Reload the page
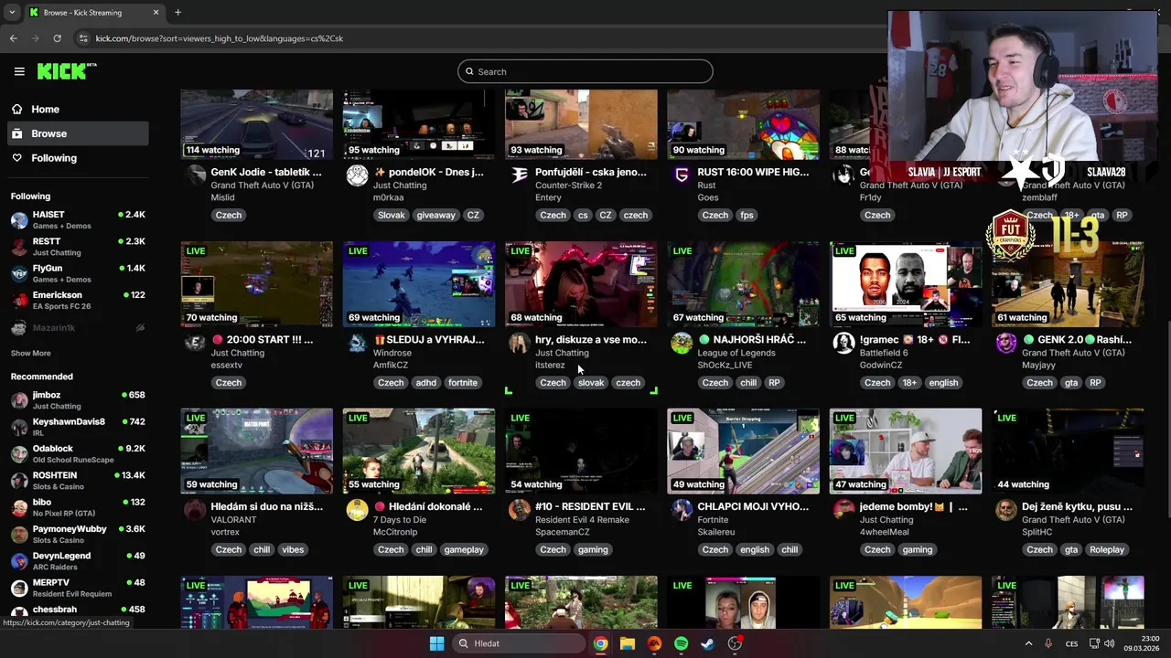 click(57, 38)
